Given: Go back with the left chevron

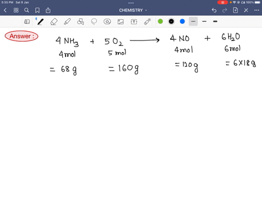Looking at the screenshot, I should click(5, 10).
